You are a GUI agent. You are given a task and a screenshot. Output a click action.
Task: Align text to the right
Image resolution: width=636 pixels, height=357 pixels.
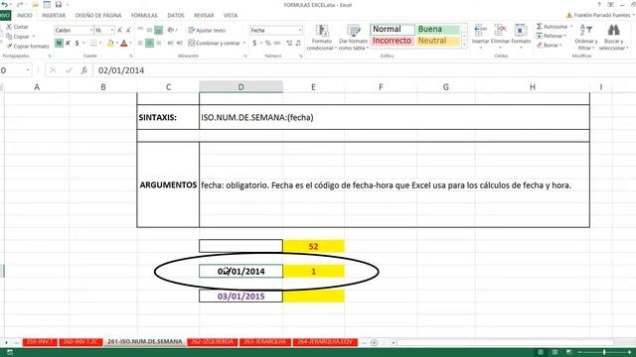(x=158, y=43)
